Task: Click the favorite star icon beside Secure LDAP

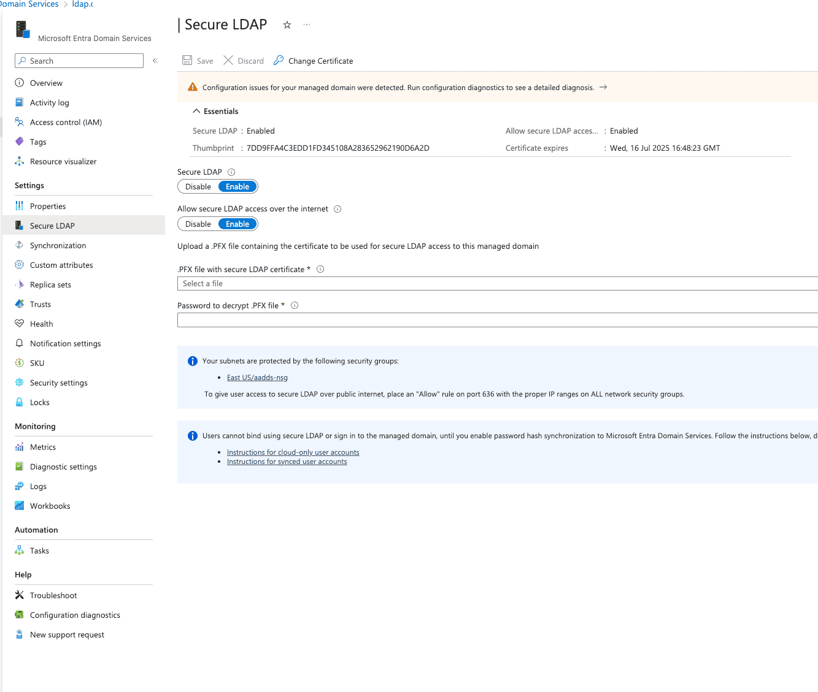Action: coord(287,25)
